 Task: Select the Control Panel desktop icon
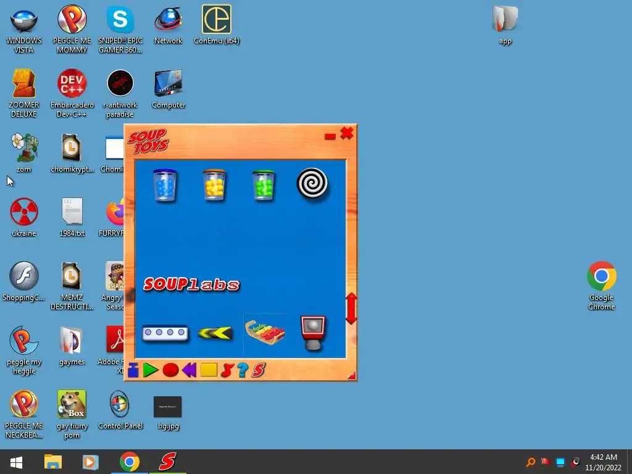click(x=120, y=410)
